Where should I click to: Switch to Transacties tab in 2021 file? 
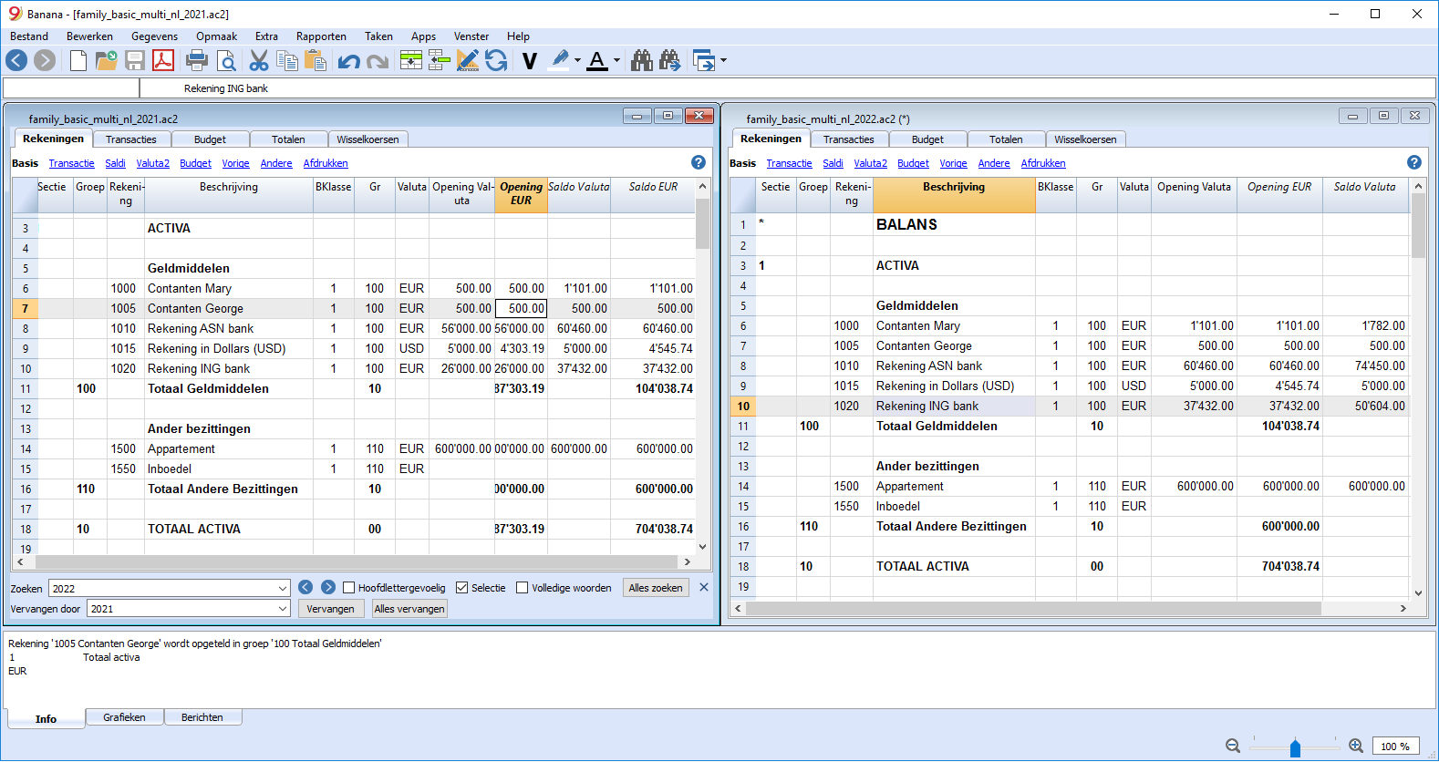pyautogui.click(x=130, y=139)
